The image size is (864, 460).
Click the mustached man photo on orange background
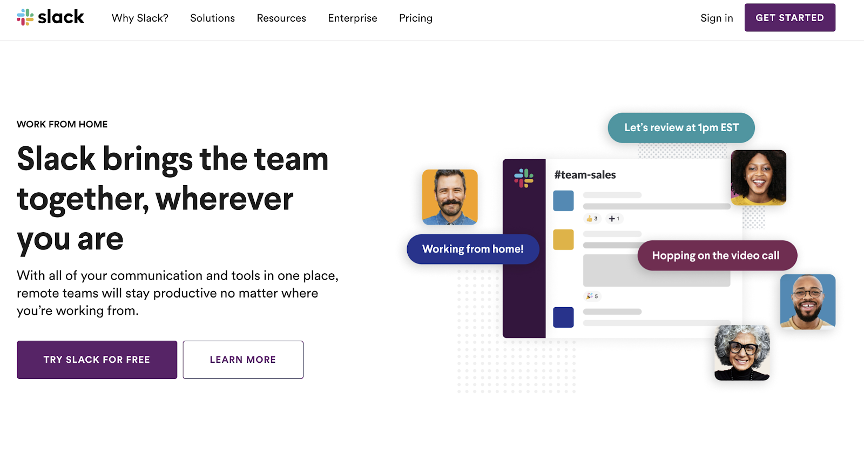450,197
